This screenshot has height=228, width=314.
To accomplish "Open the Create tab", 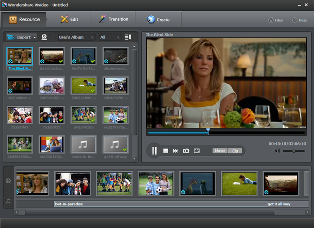I will (x=158, y=19).
